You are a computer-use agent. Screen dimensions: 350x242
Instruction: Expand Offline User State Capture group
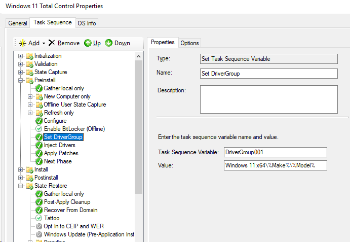pos(30,105)
